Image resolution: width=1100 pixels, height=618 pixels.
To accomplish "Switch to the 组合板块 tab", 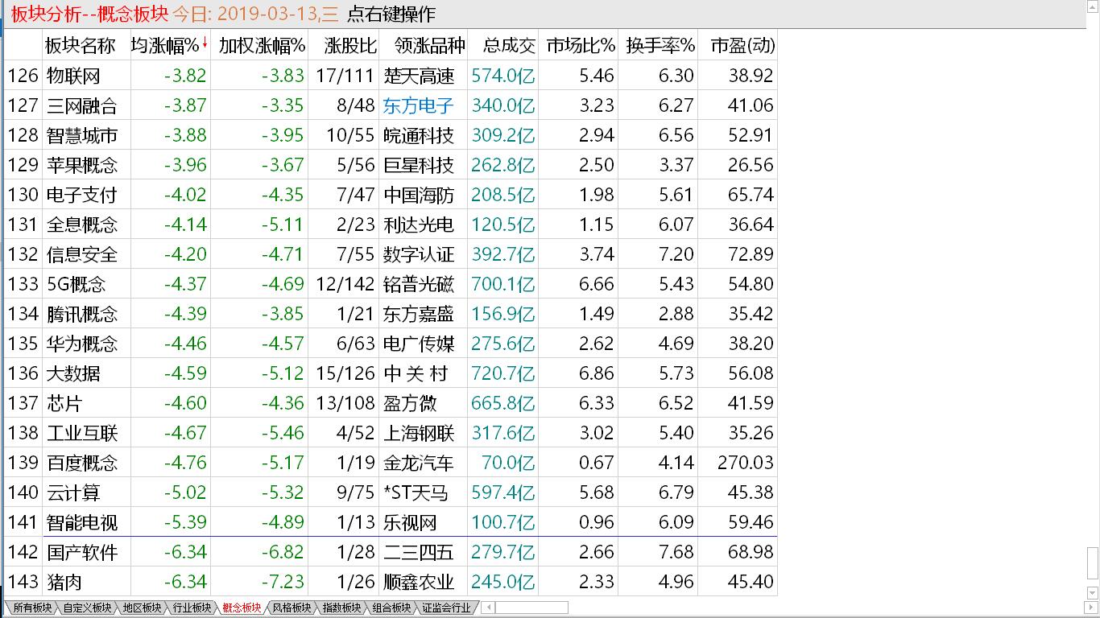I will [x=391, y=608].
